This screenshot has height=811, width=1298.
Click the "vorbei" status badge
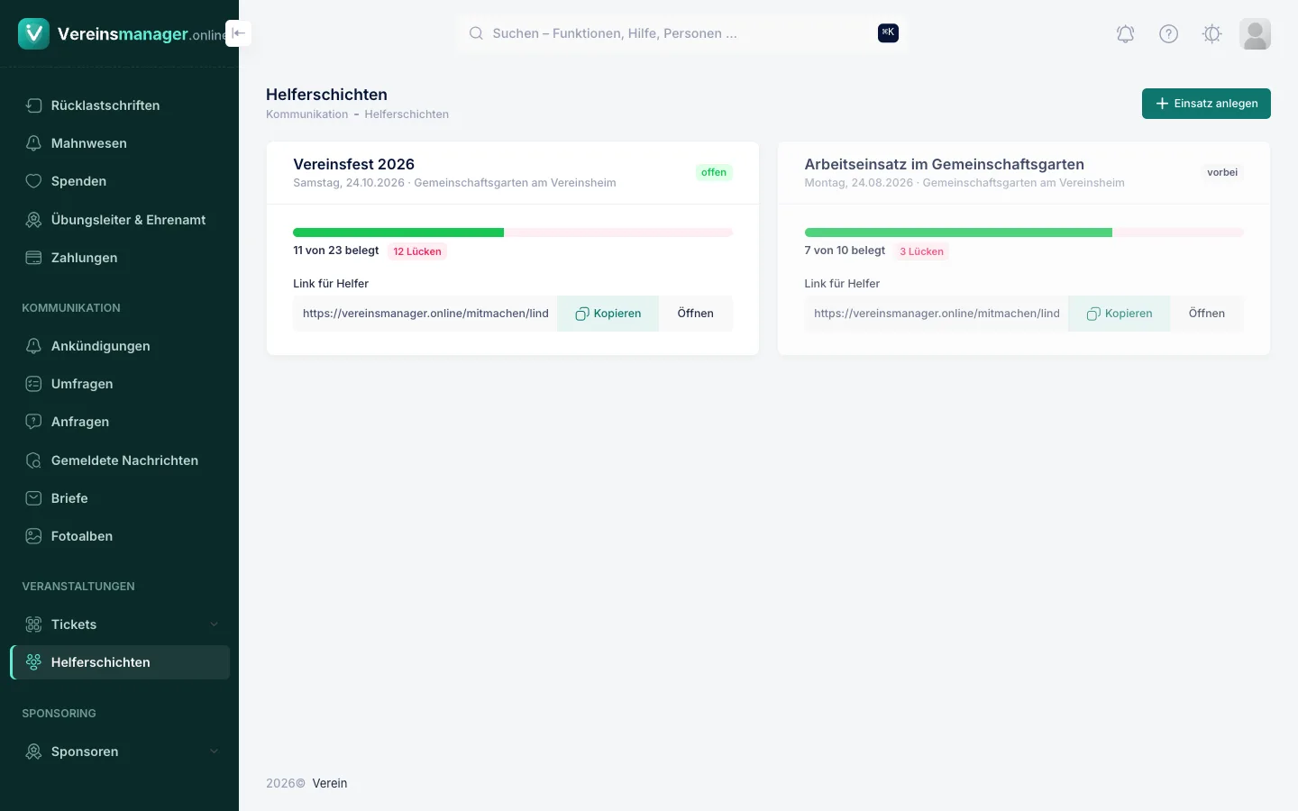coord(1222,172)
